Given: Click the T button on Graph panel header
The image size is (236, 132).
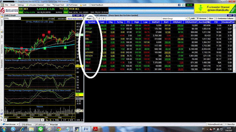Looking at the screenshot, I should (x=73, y=15).
